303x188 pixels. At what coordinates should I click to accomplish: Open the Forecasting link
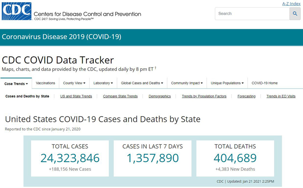click(246, 96)
